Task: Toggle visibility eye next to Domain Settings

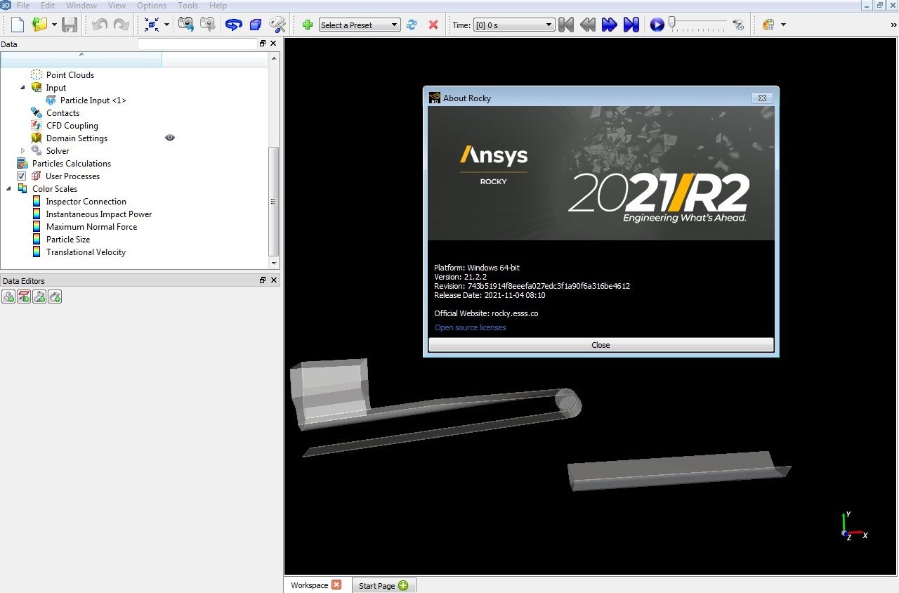Action: [x=169, y=138]
